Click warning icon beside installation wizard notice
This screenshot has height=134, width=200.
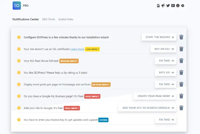pos(19,37)
